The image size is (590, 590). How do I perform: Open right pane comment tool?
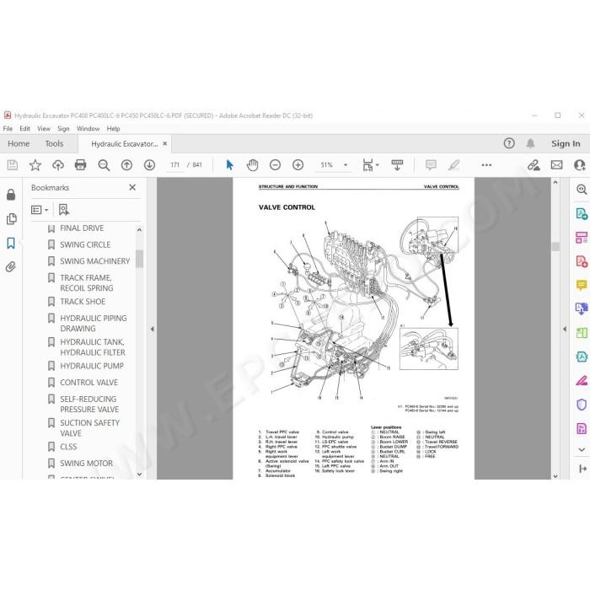pyautogui.click(x=582, y=285)
